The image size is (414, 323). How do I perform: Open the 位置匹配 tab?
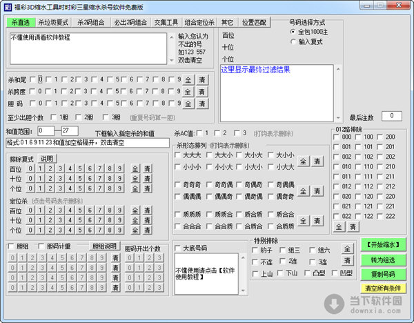coord(254,23)
